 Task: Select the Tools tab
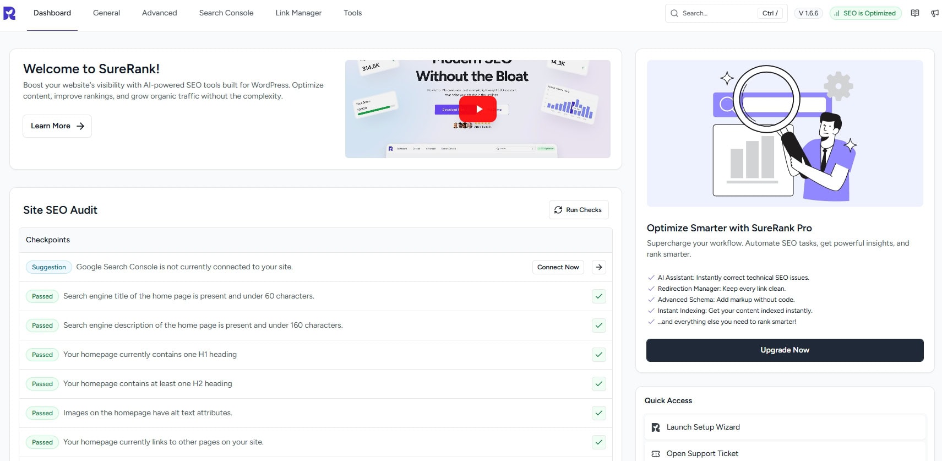tap(353, 13)
